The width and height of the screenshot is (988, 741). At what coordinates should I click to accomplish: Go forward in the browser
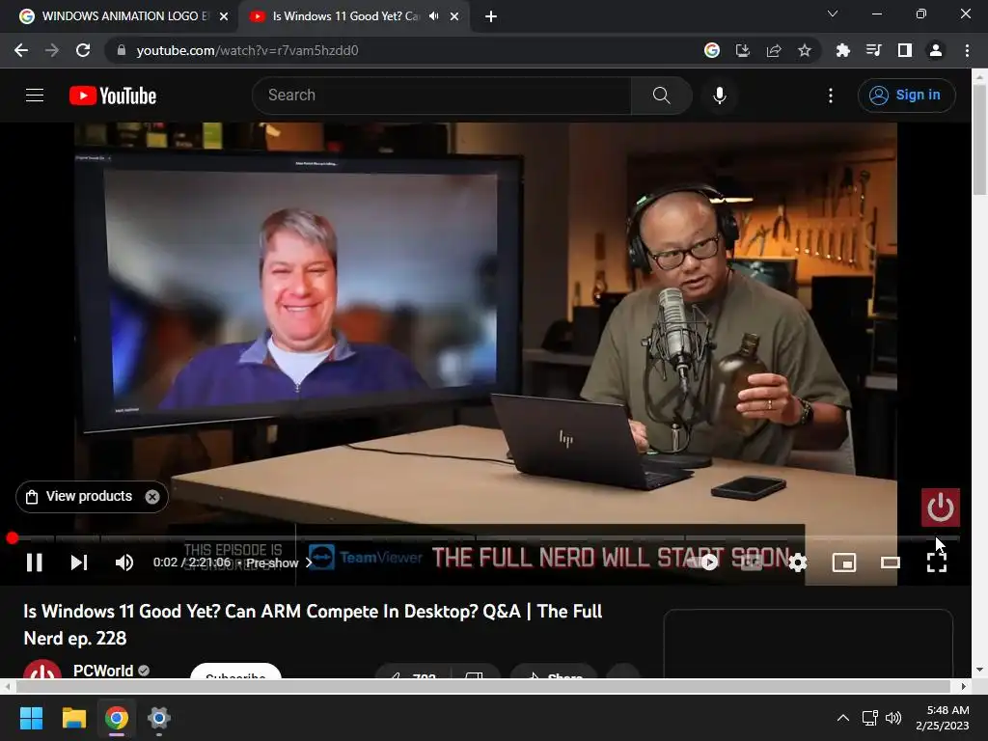[52, 50]
